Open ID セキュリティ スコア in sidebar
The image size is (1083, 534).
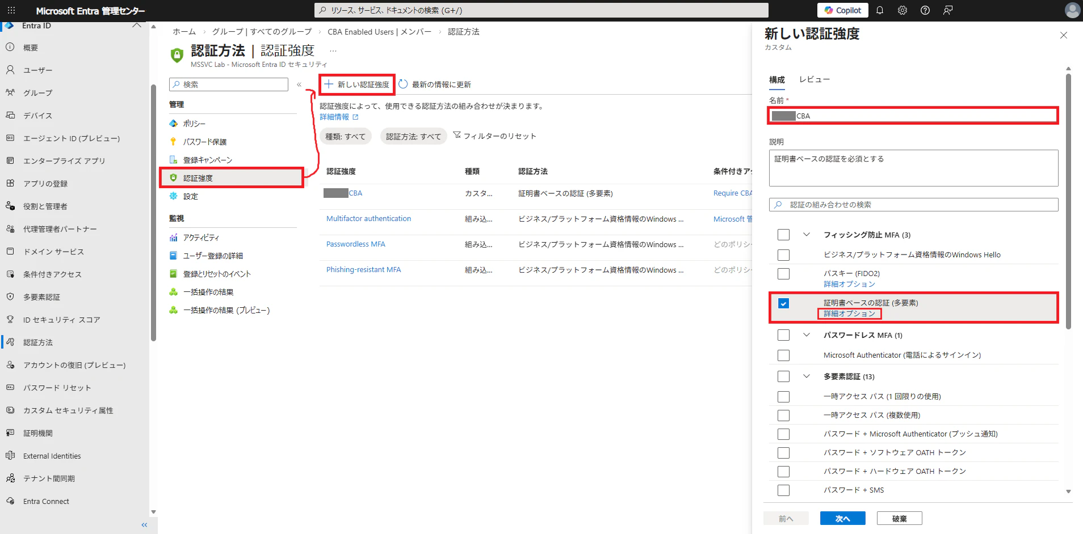[x=62, y=320]
